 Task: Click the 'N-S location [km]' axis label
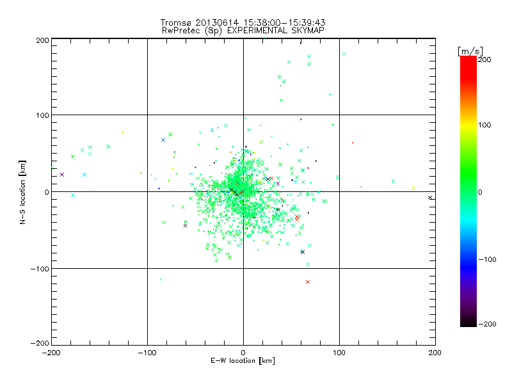(22, 193)
